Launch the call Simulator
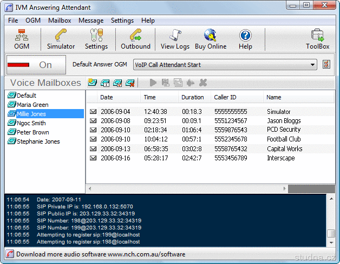 (61, 39)
